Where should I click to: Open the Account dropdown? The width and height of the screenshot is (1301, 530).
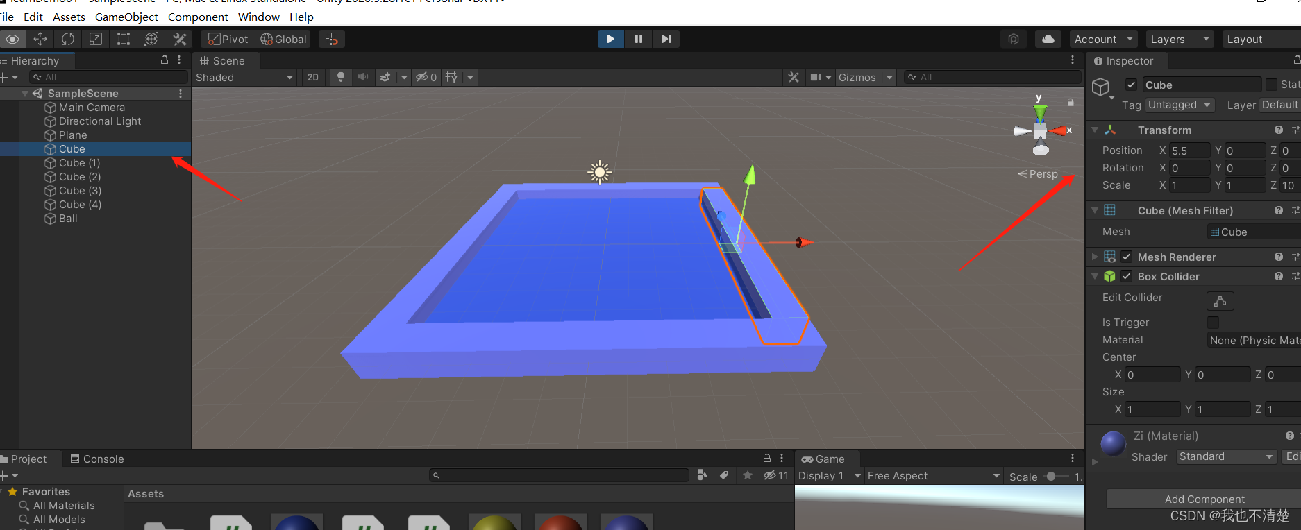pyautogui.click(x=1103, y=39)
